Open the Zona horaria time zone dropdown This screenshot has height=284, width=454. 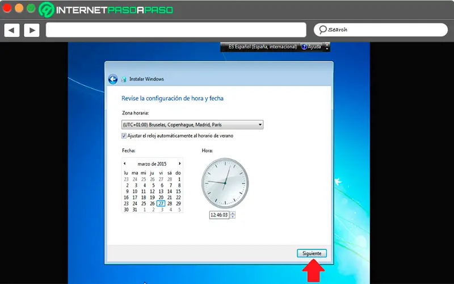click(x=192, y=125)
